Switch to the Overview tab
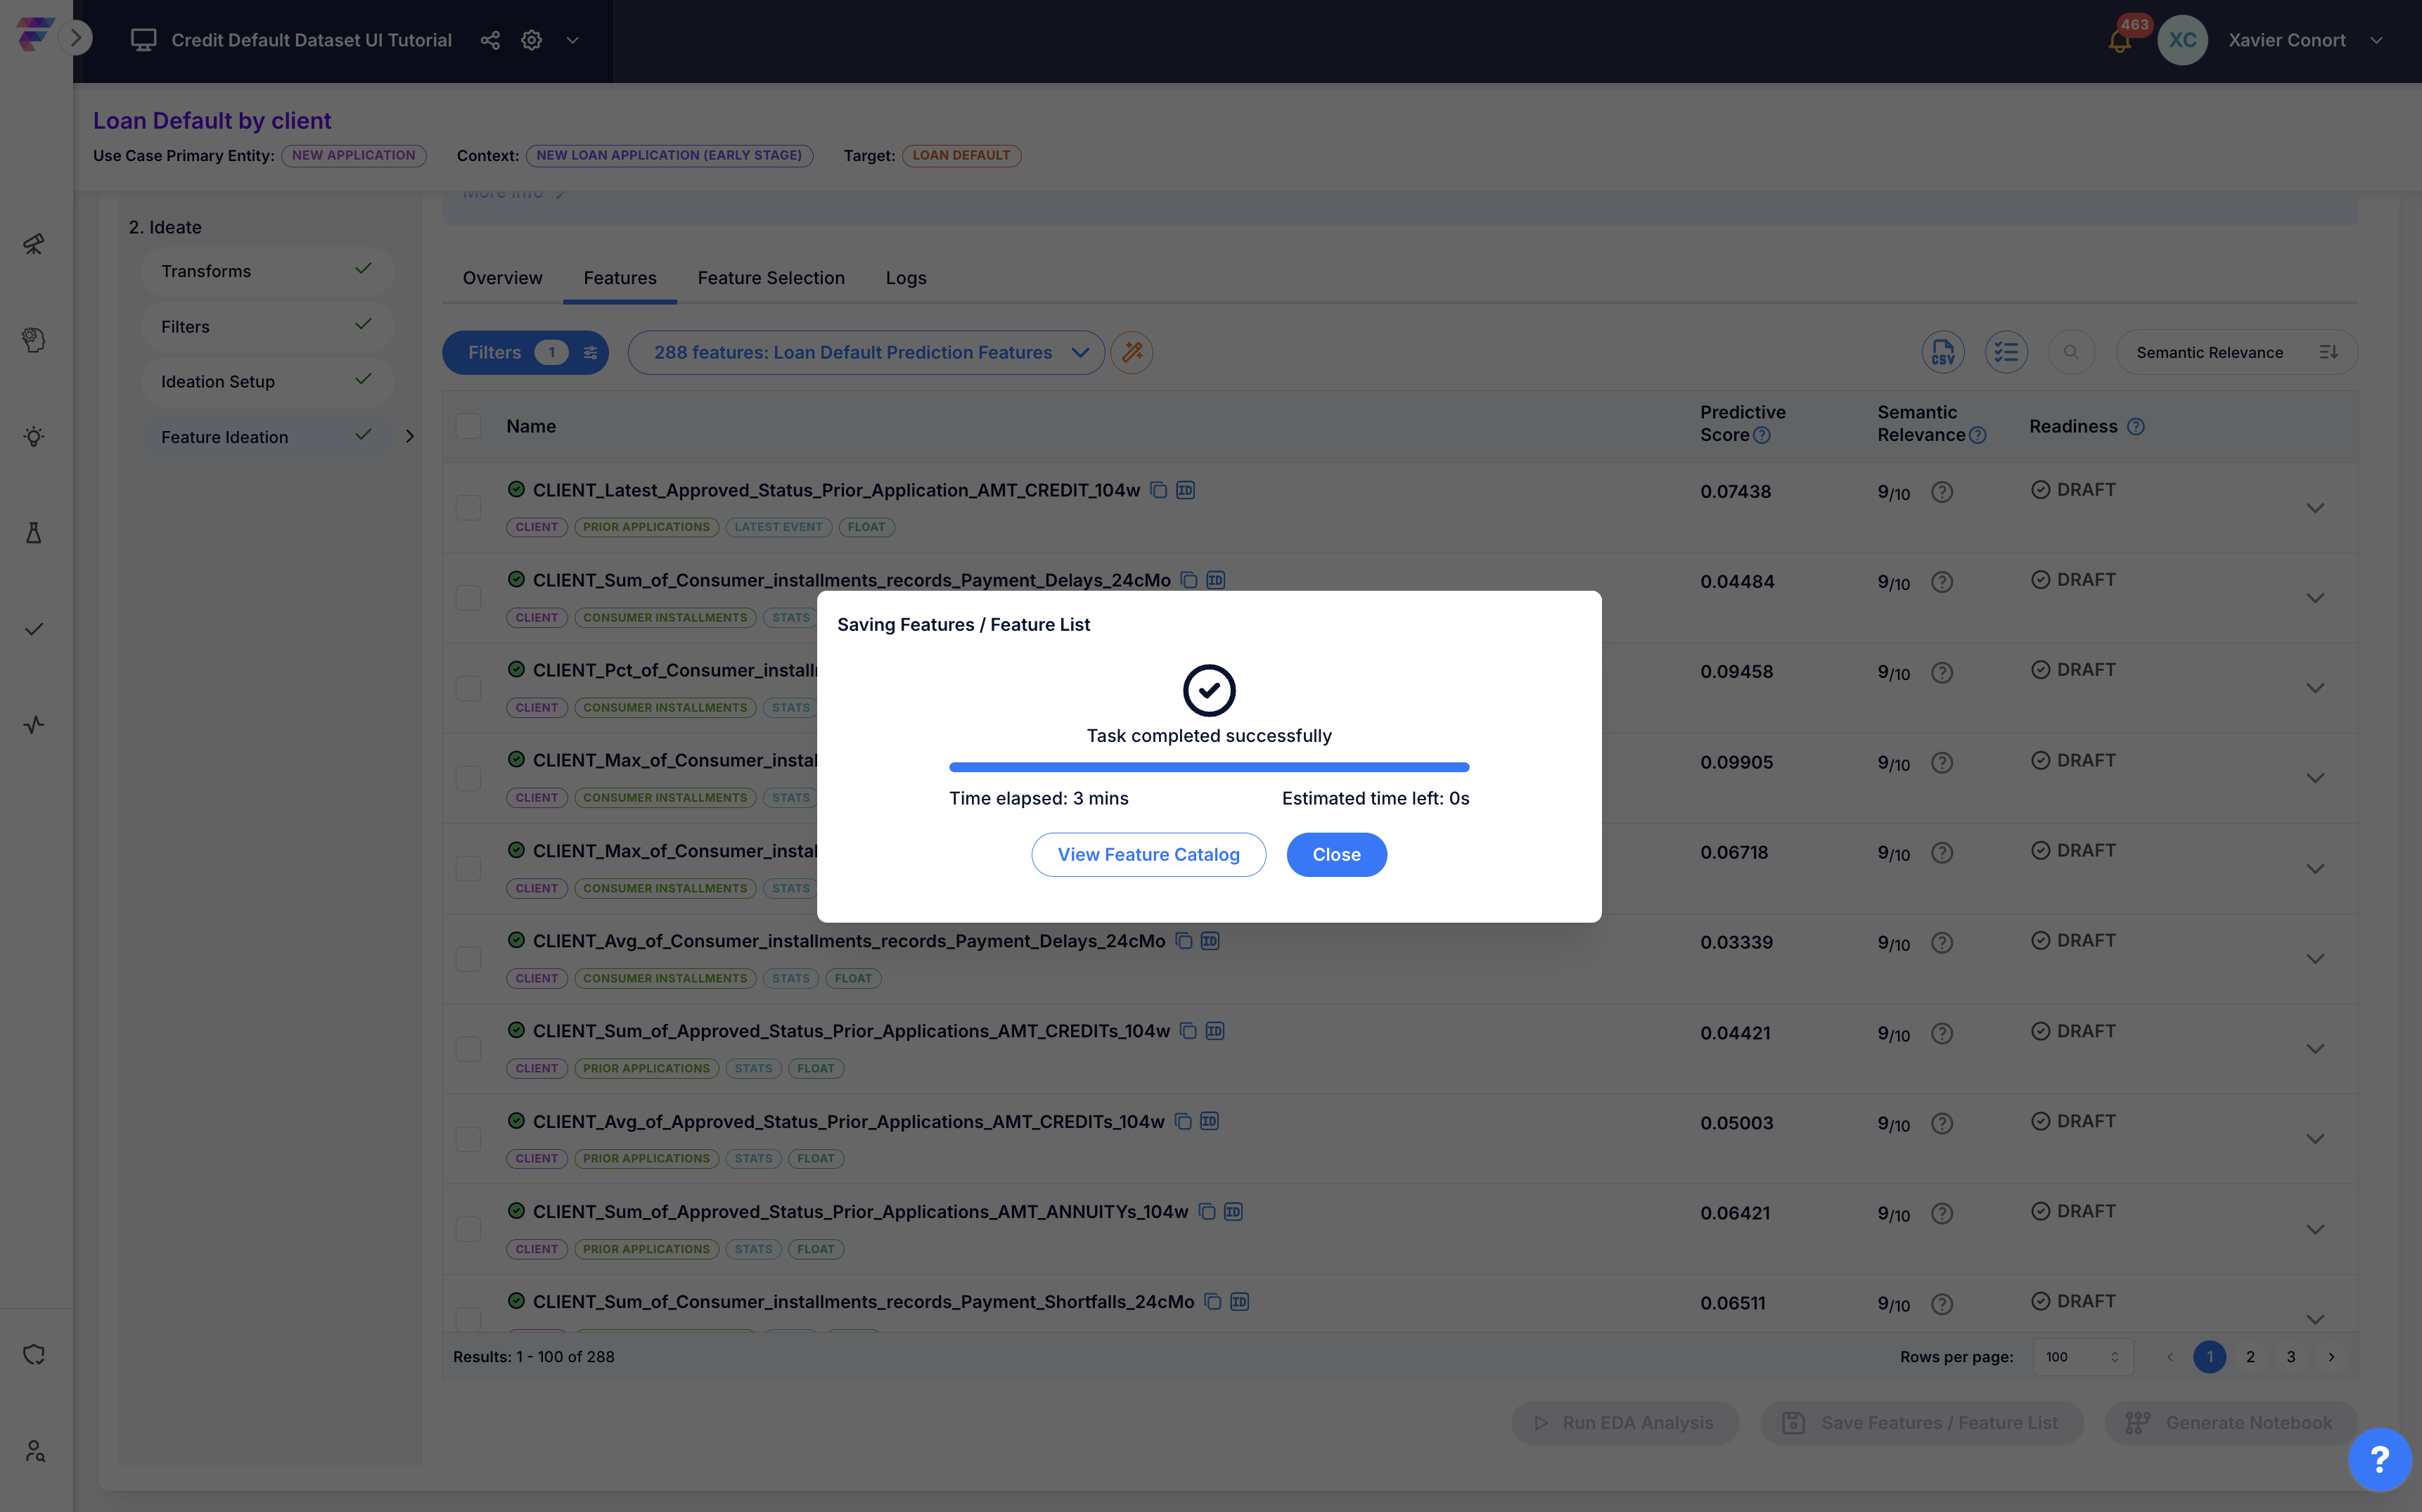The width and height of the screenshot is (2422, 1512). (502, 278)
